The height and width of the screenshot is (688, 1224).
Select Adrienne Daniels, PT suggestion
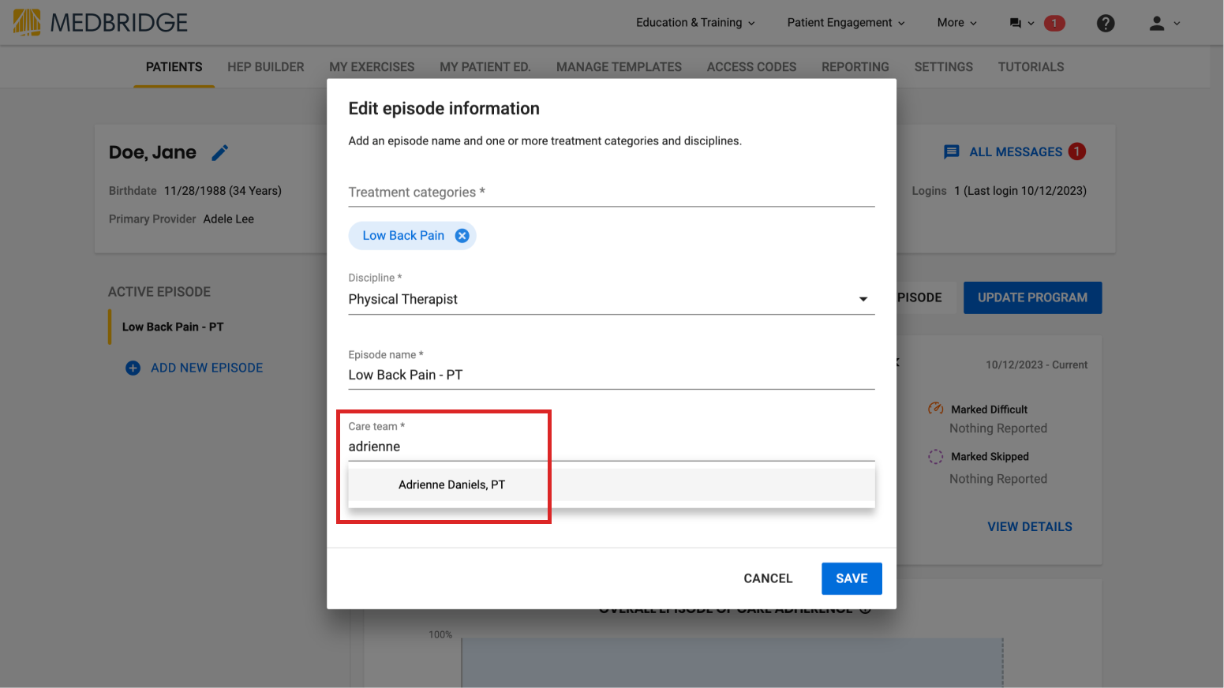(612, 484)
